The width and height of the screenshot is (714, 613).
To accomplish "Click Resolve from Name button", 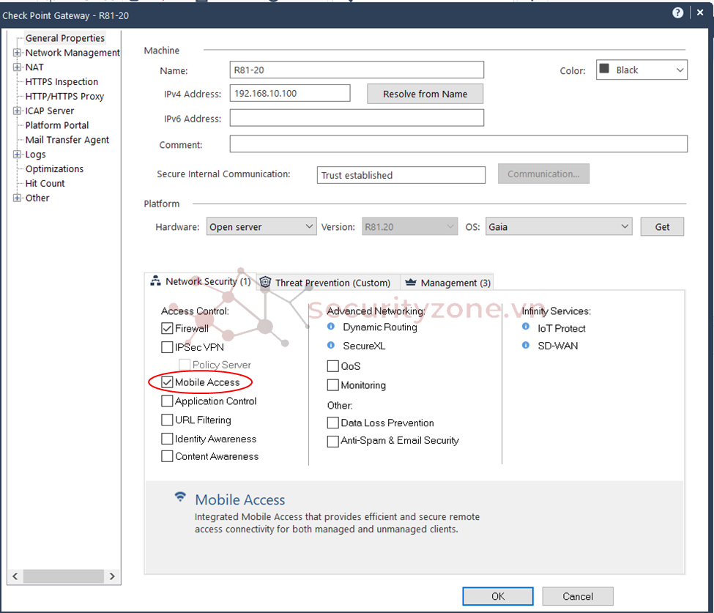I will click(x=425, y=94).
